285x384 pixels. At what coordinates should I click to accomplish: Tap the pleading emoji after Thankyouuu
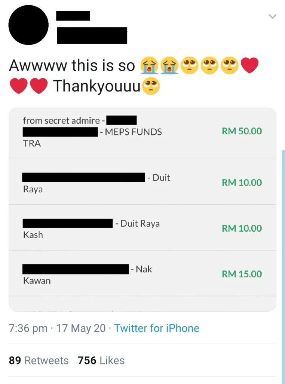151,86
